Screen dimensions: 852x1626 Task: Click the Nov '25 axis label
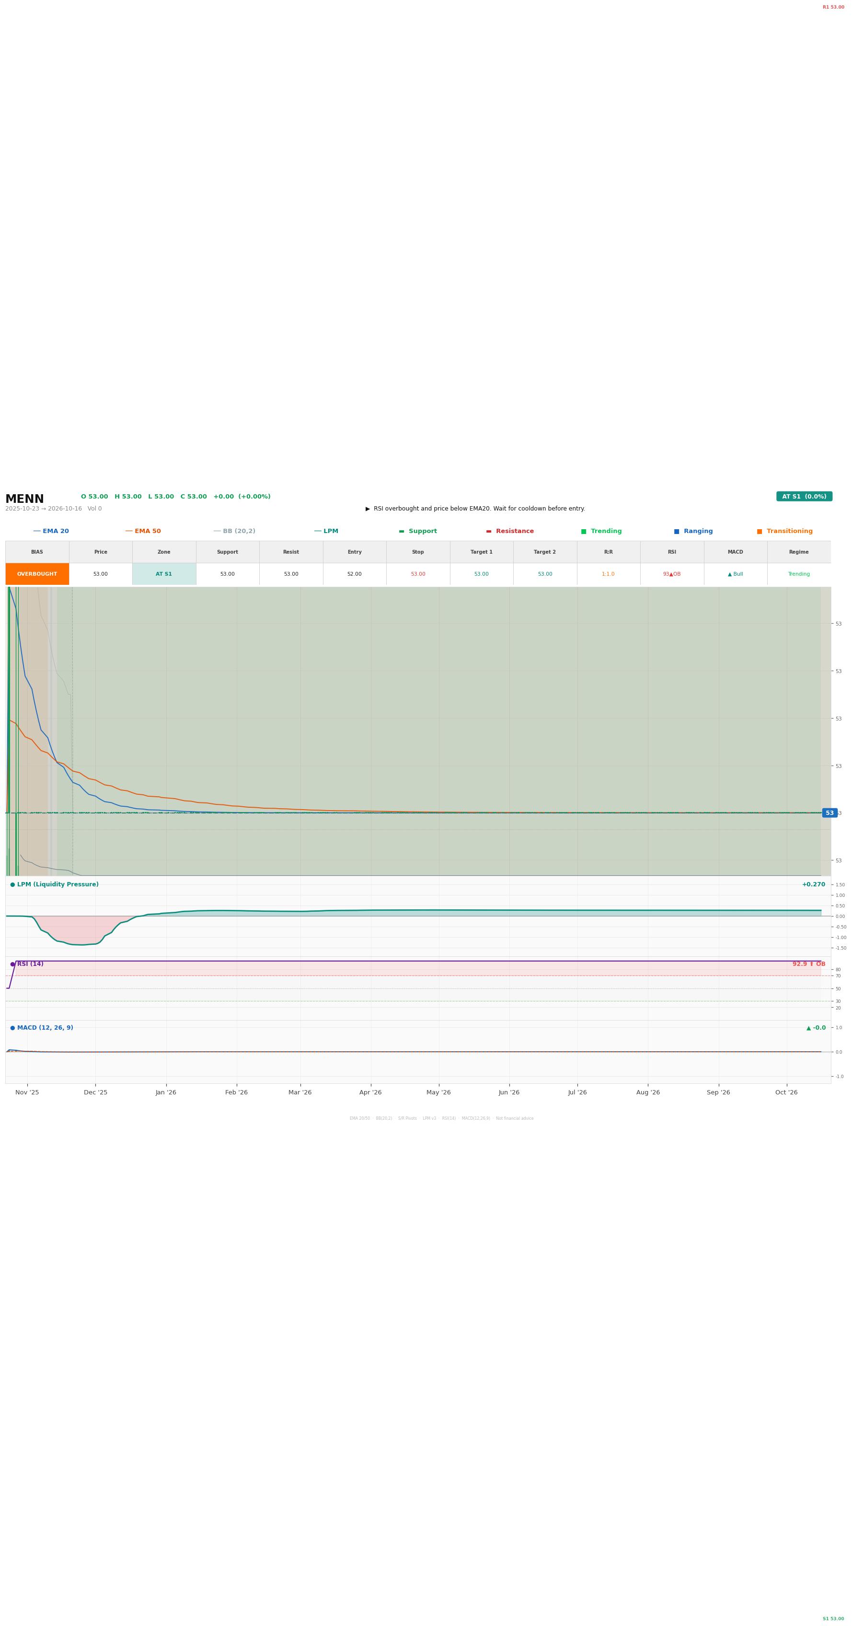click(27, 1092)
